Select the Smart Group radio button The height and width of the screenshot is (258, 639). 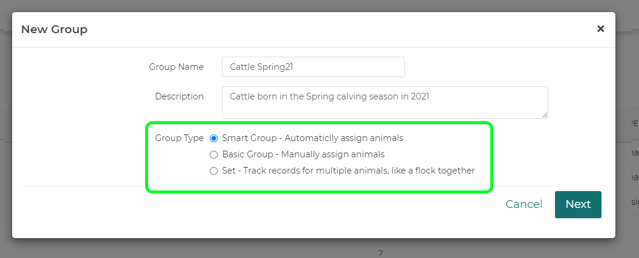(x=213, y=138)
